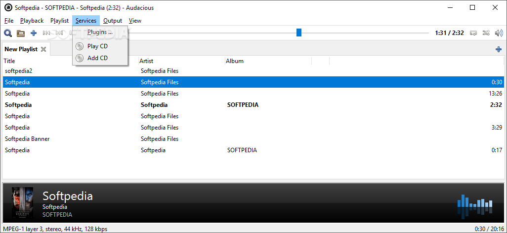507x233 pixels.
Task: Skip to next track
Action: pyautogui.click(x=60, y=33)
